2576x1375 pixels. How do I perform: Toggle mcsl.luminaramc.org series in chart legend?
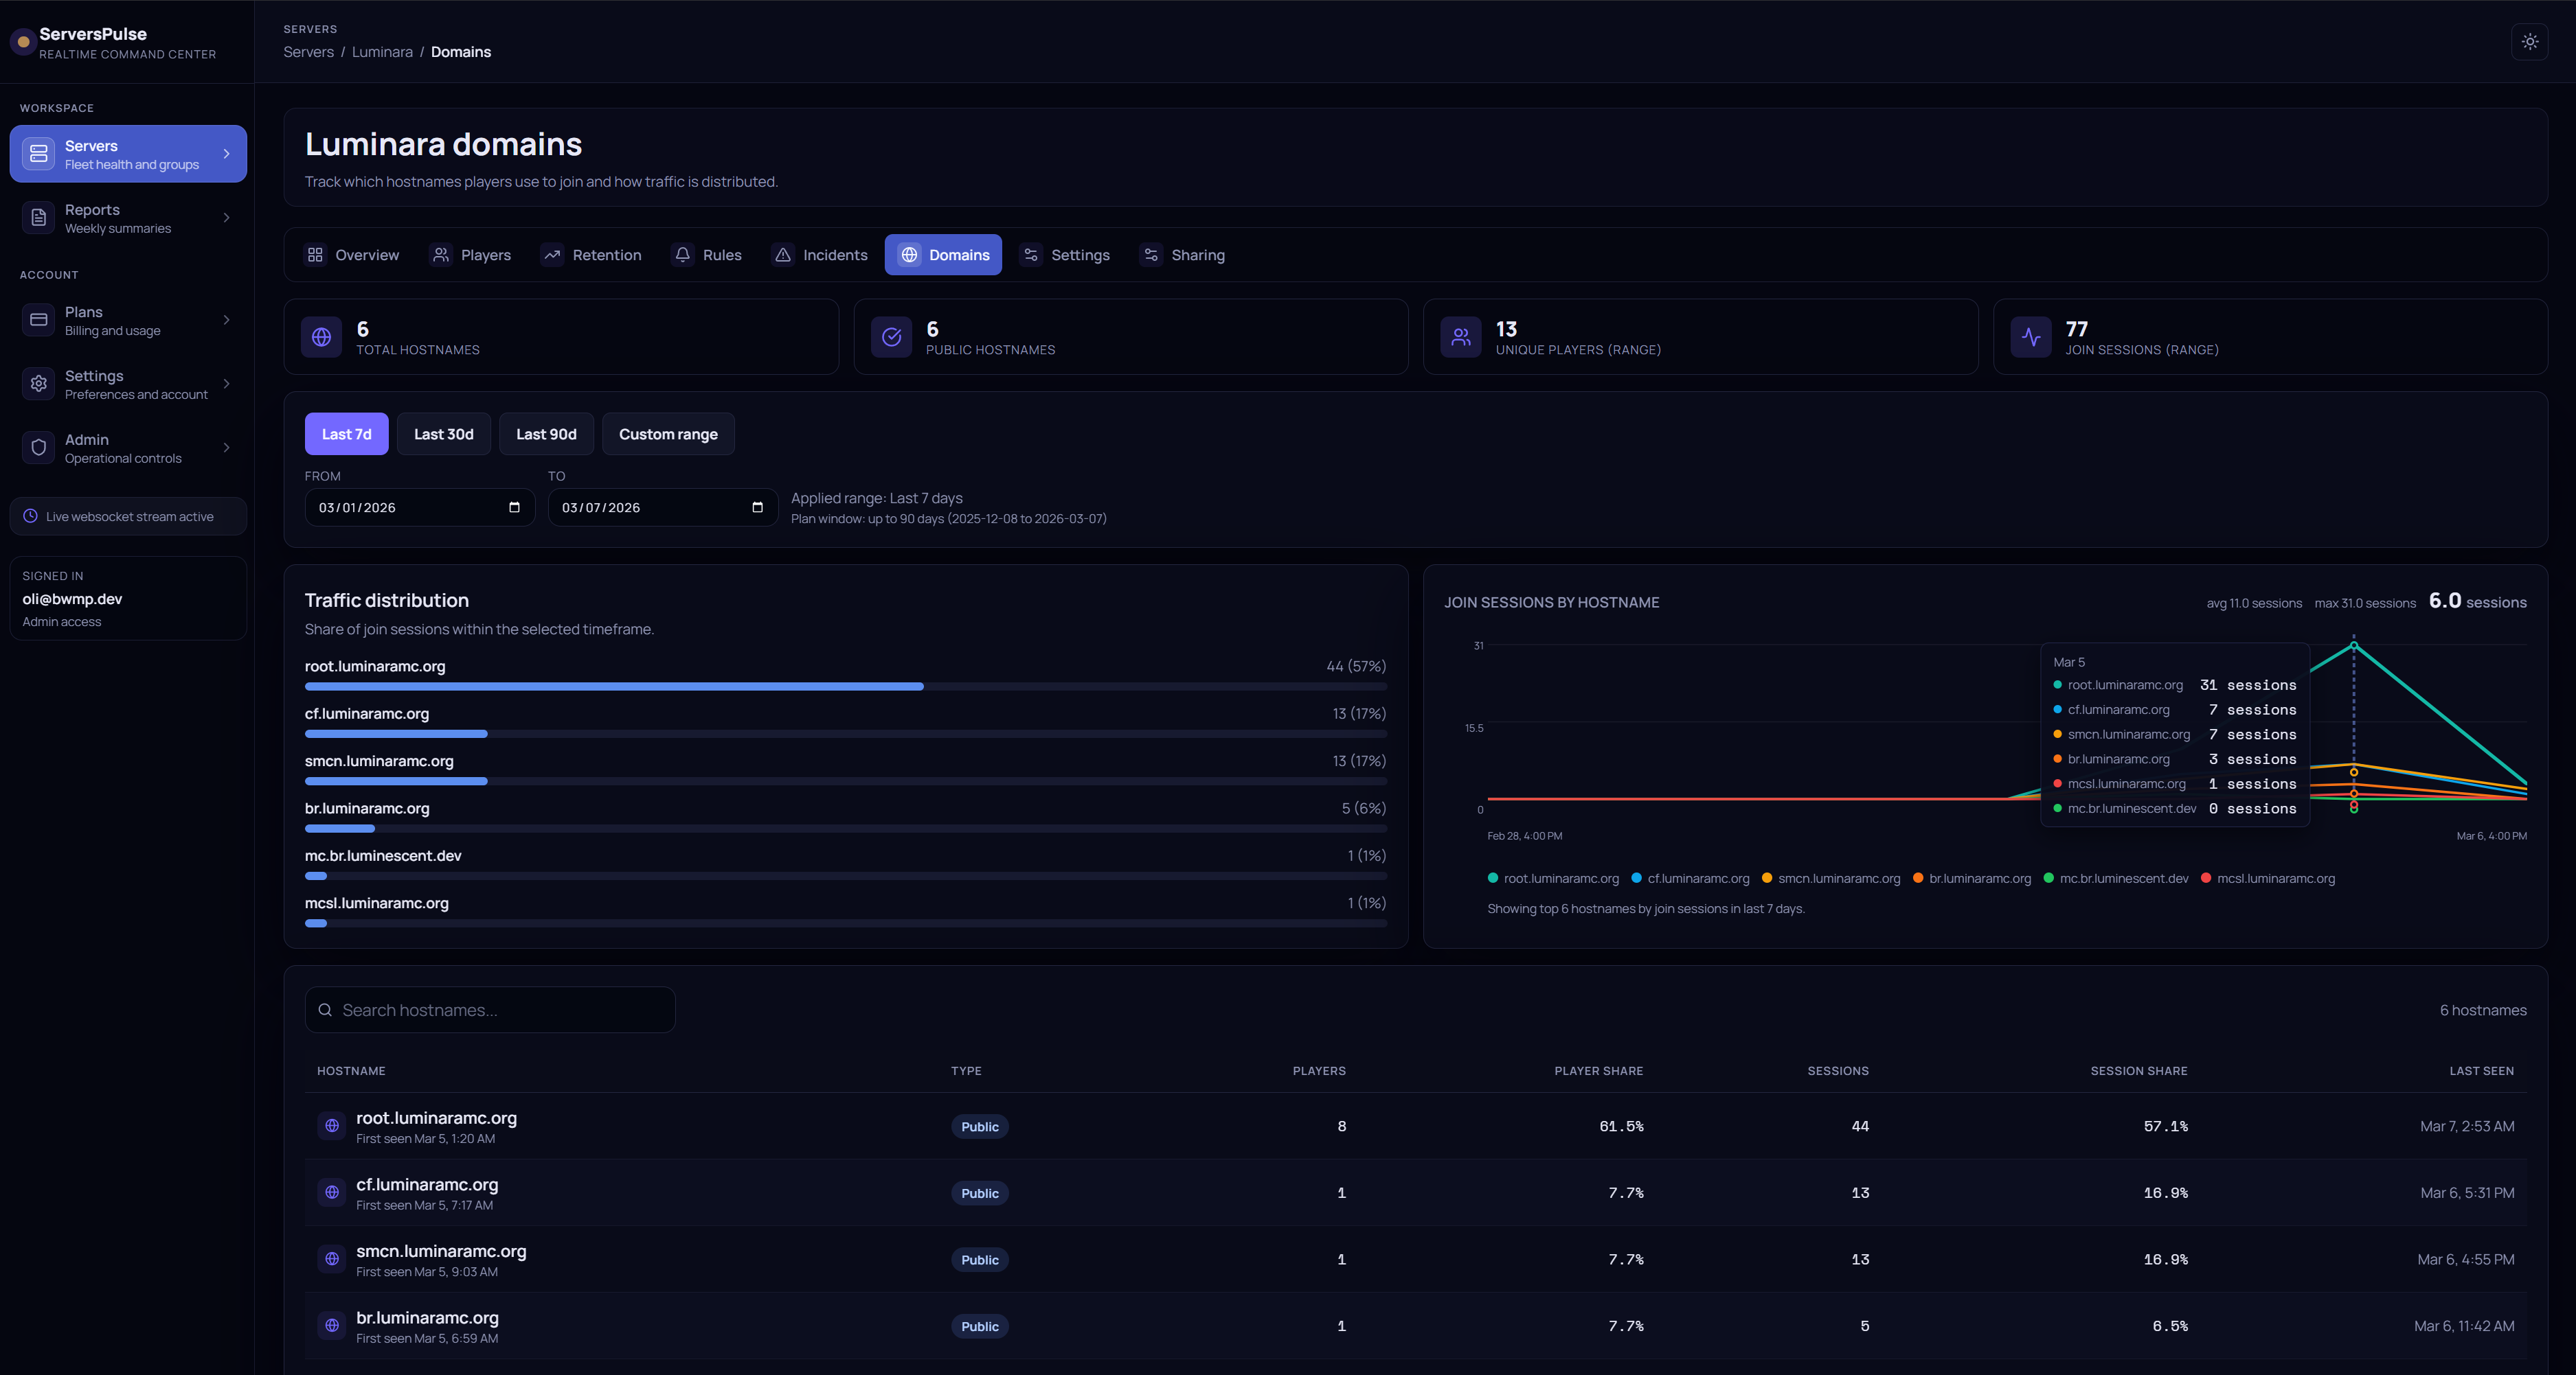tap(2268, 879)
